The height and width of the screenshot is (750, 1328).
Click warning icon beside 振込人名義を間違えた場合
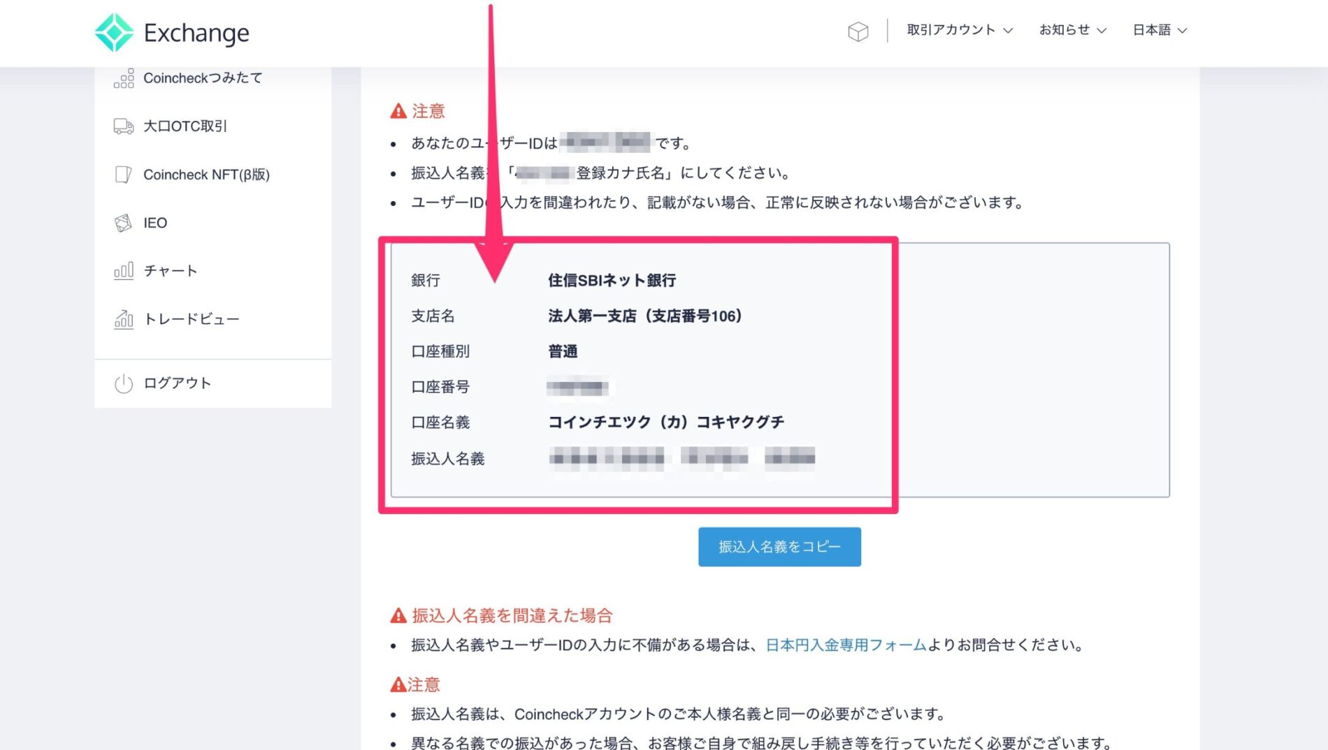[398, 615]
